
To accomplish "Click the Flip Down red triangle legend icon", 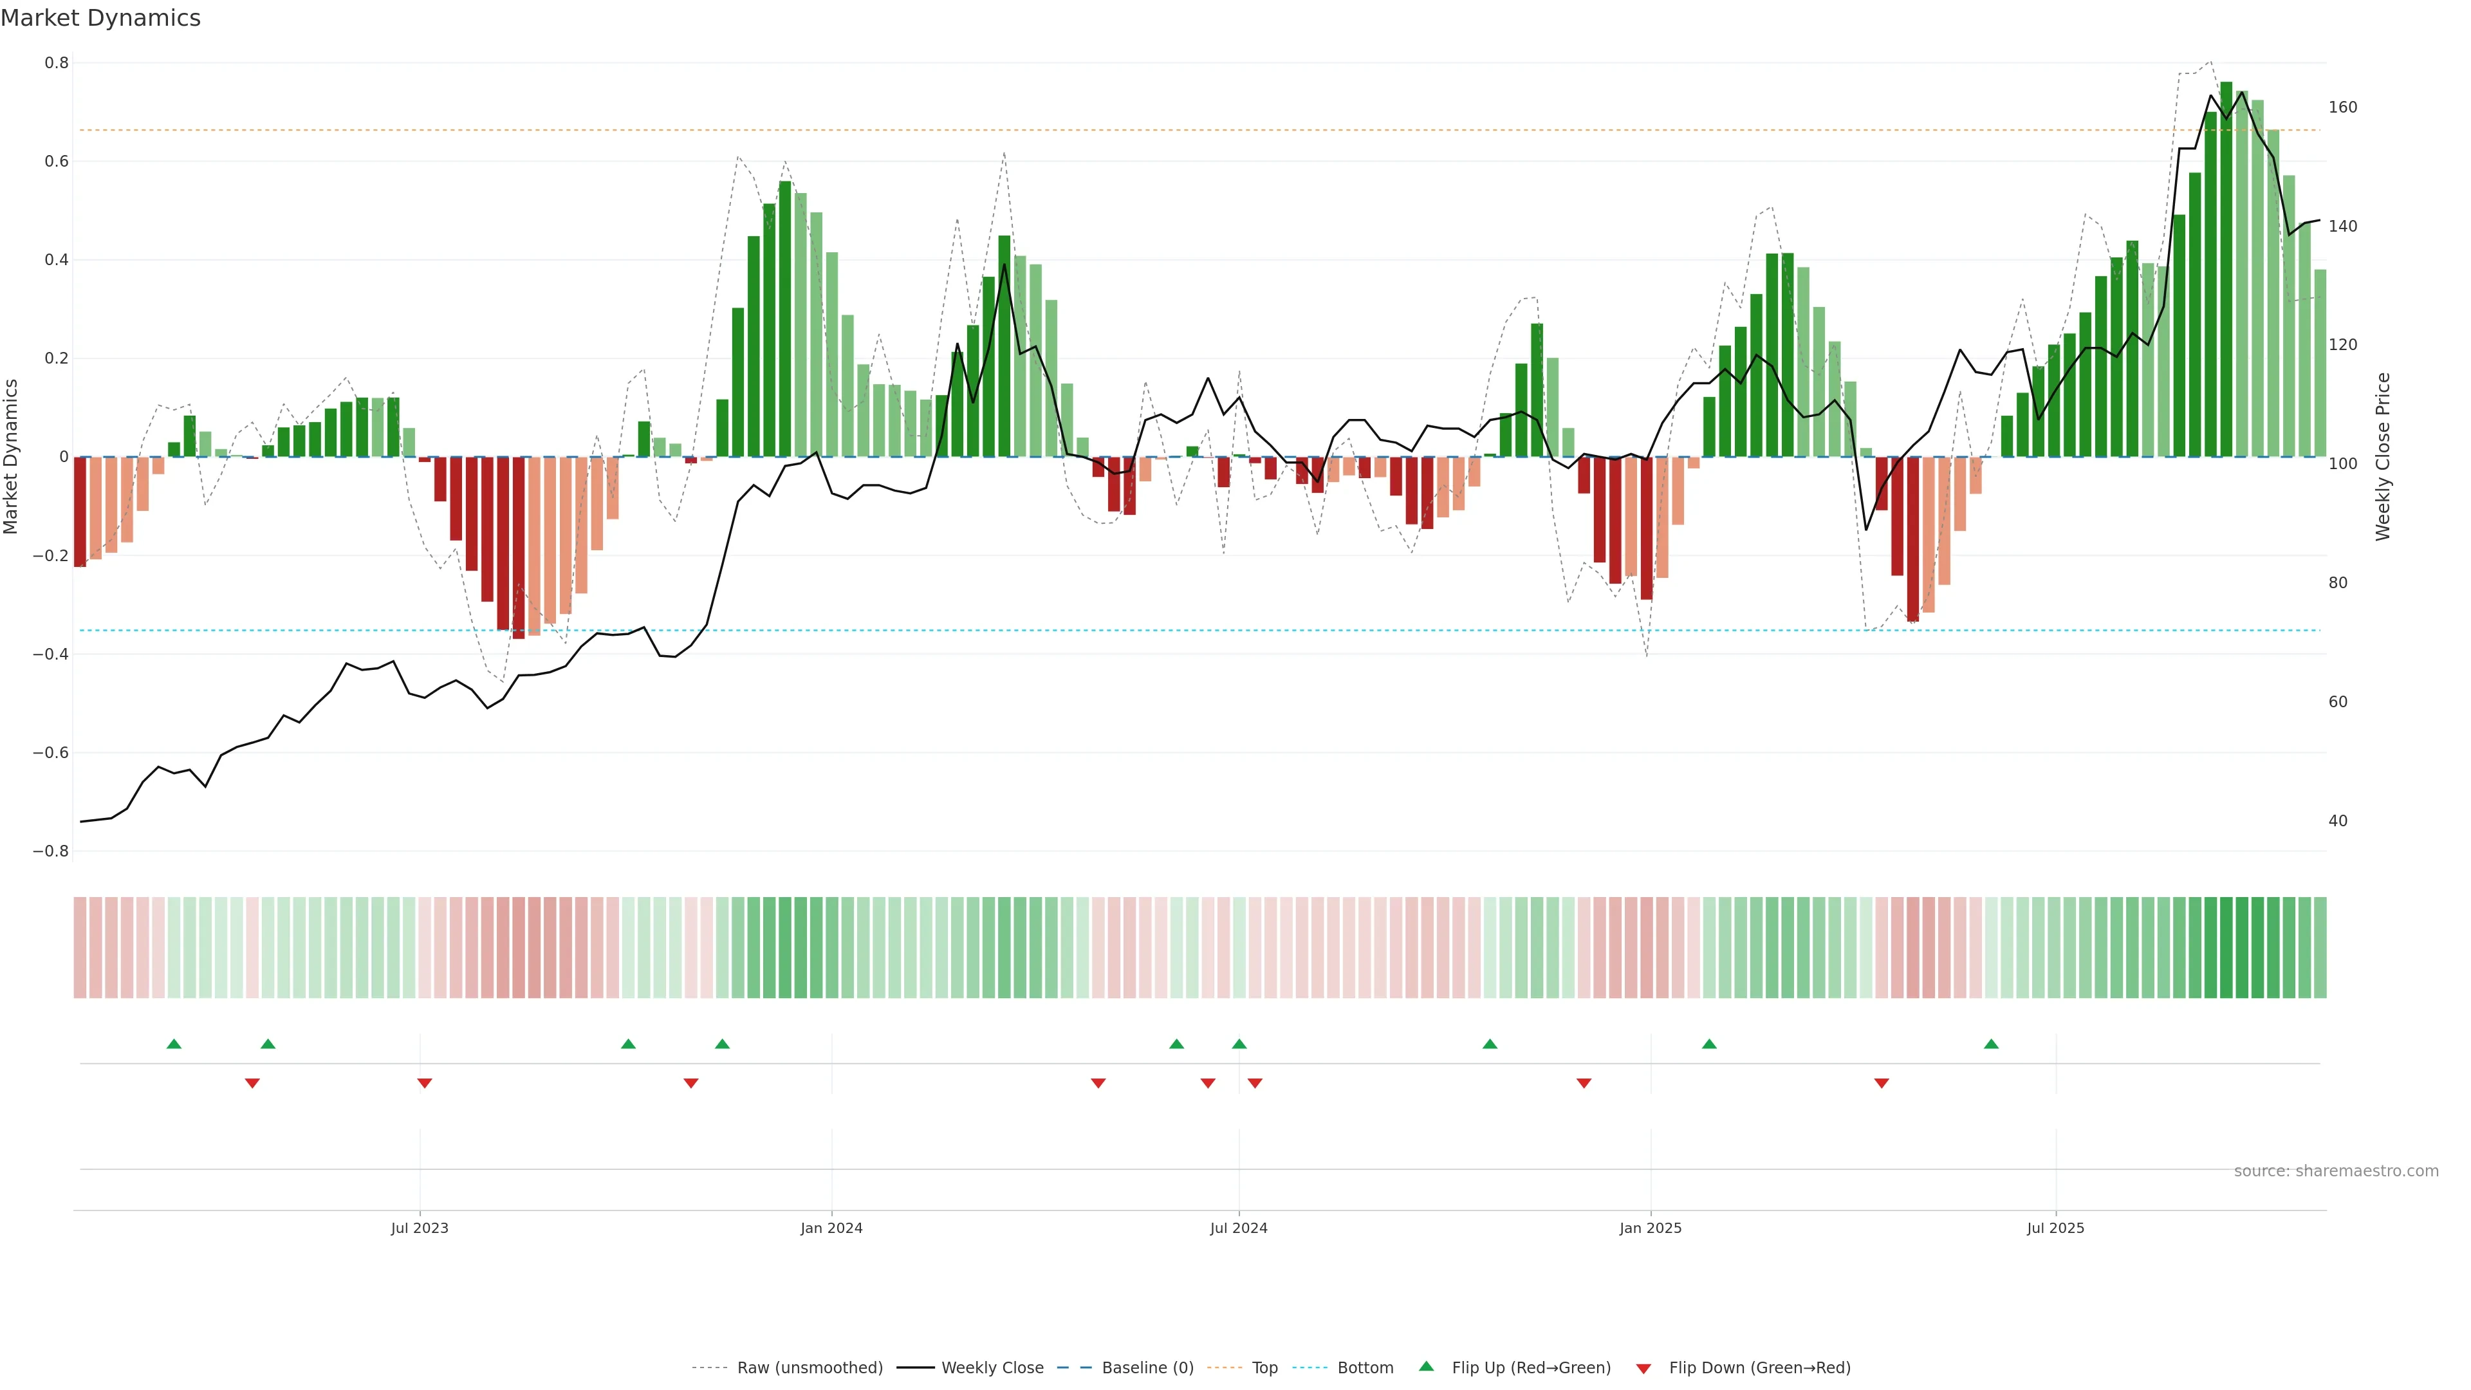I will 1643,1368.
